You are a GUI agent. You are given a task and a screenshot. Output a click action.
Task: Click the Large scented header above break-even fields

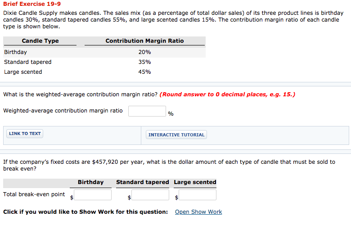[x=195, y=182]
